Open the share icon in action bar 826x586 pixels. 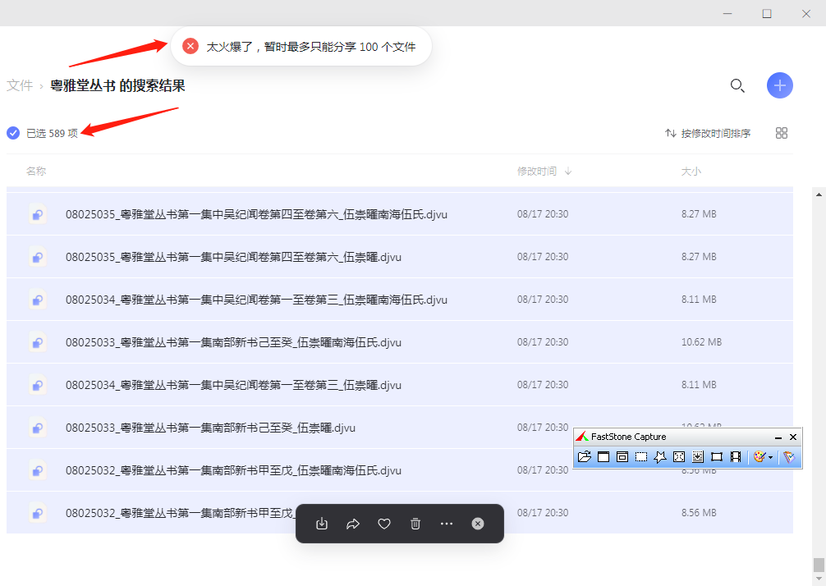[352, 524]
